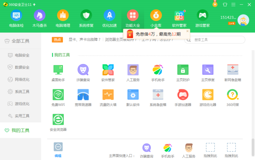The image size is (255, 160).
Task: Launch 桌面助手 tool
Action: [58, 73]
